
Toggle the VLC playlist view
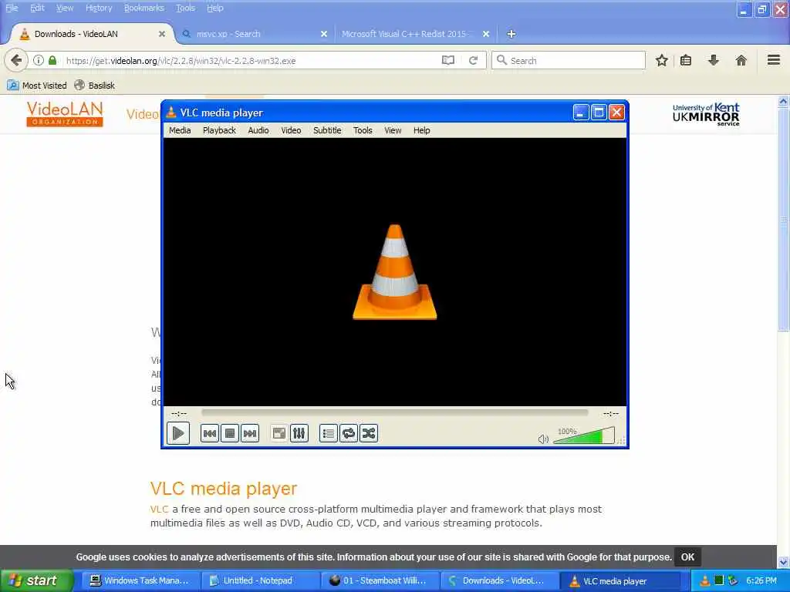328,433
